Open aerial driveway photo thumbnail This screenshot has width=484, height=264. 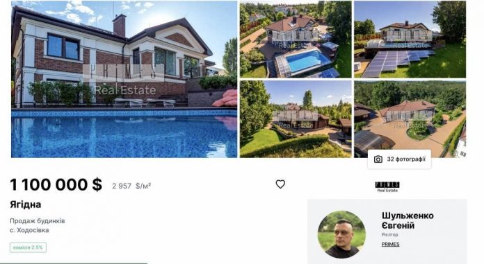click(x=410, y=119)
